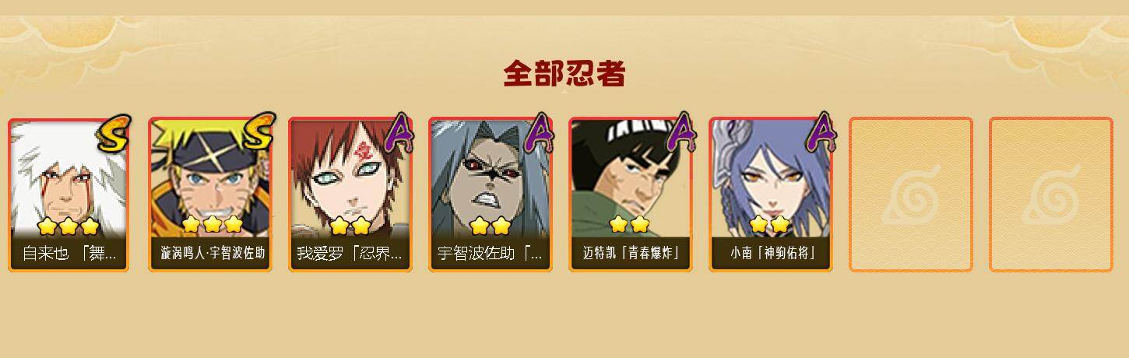This screenshot has height=358, width=1129.
Task: Pick the 小南「神驹佑将」 ninja card
Action: 771,194
